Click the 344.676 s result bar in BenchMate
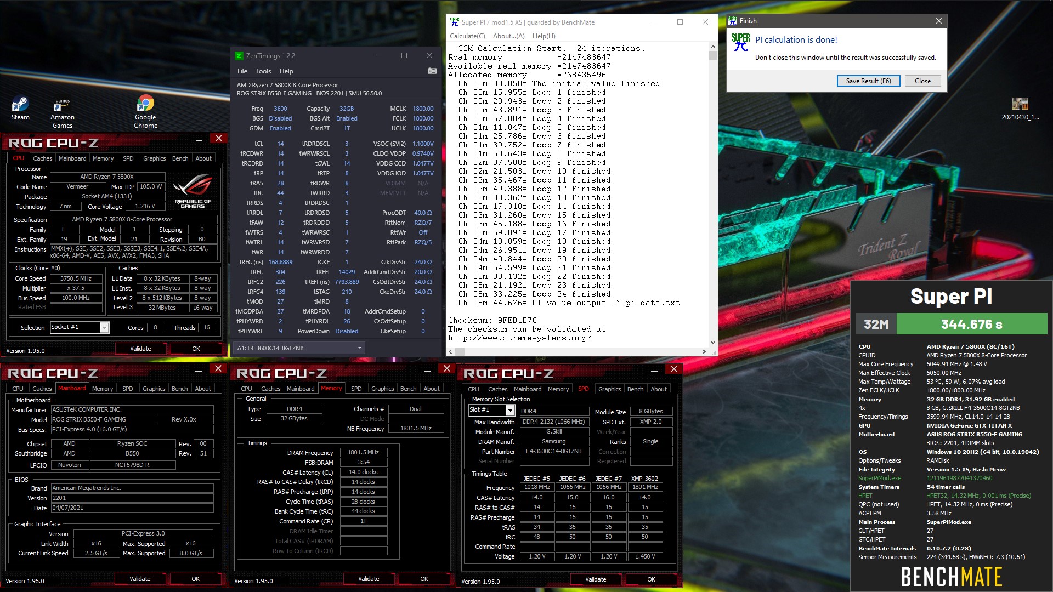This screenshot has width=1053, height=592. tap(972, 325)
